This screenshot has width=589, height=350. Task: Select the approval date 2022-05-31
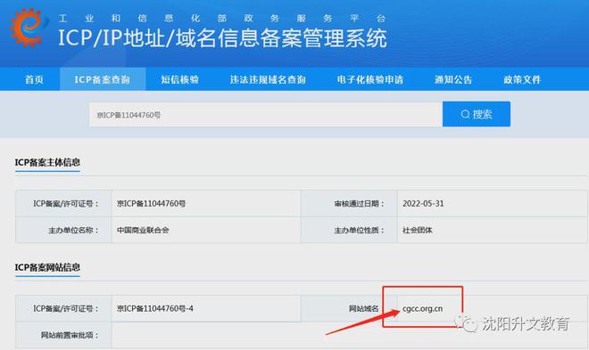pos(423,203)
